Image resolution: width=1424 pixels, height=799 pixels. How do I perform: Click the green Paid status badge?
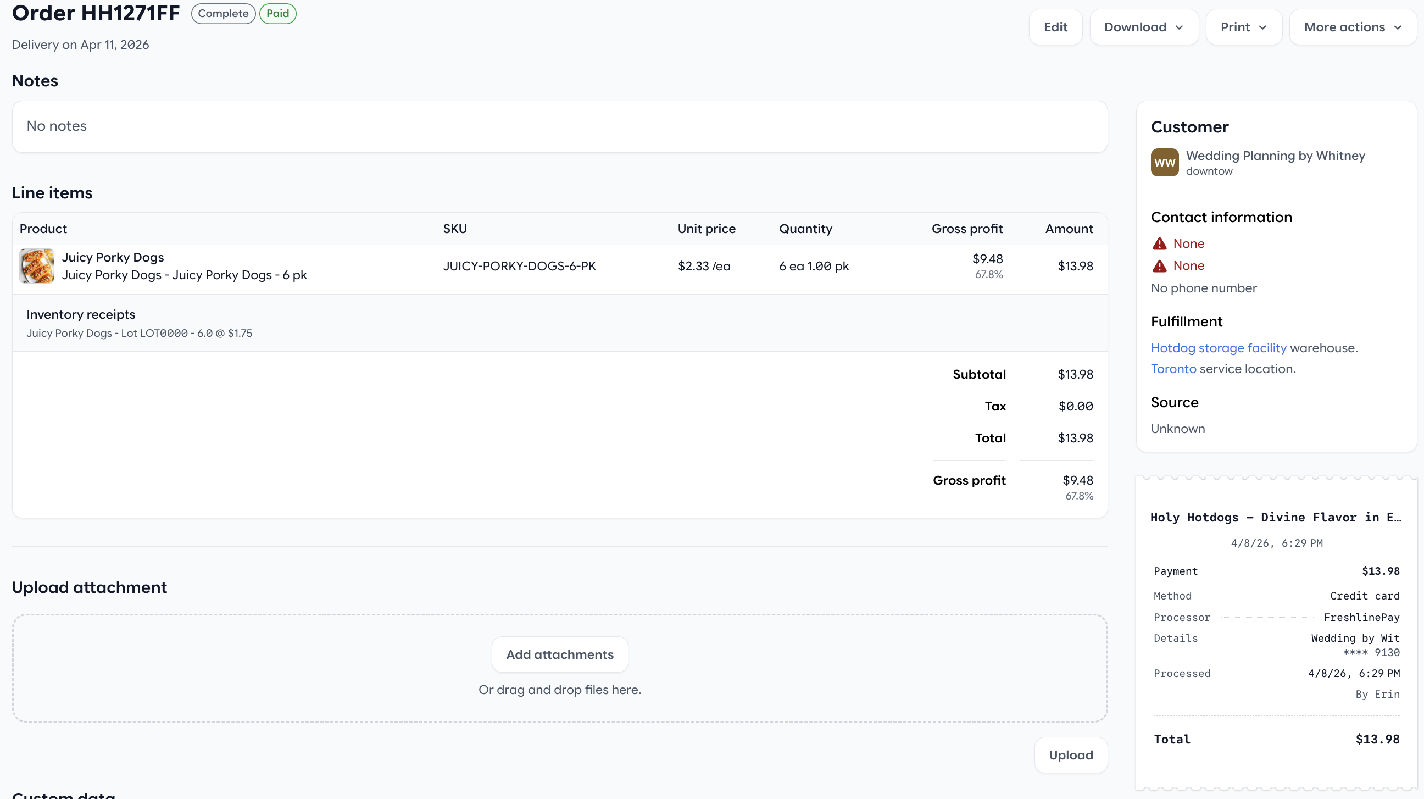coord(277,13)
